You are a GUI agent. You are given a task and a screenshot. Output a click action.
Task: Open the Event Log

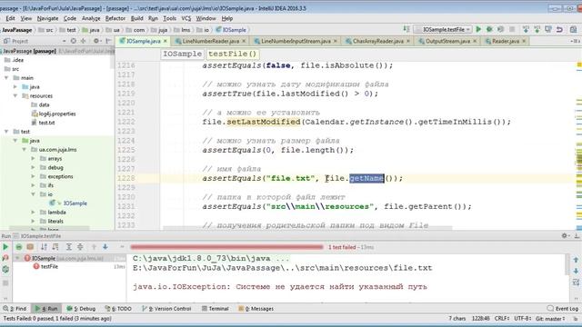click(x=563, y=309)
